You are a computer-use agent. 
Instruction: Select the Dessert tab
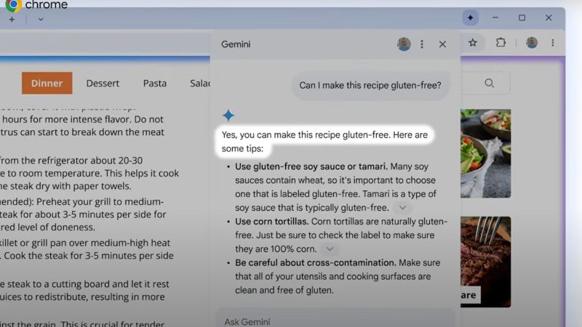coord(103,83)
